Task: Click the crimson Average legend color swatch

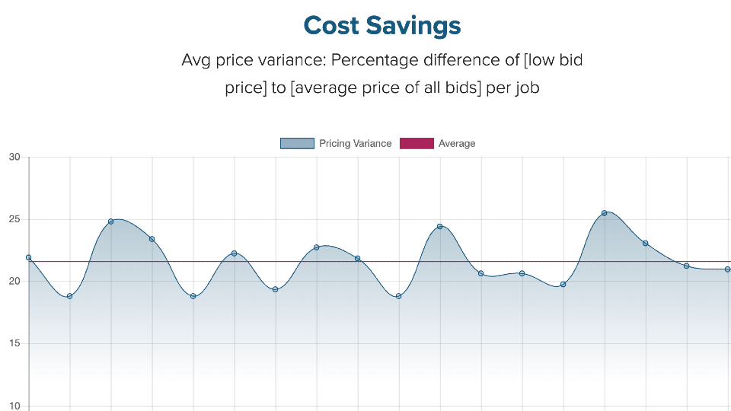Action: tap(417, 143)
